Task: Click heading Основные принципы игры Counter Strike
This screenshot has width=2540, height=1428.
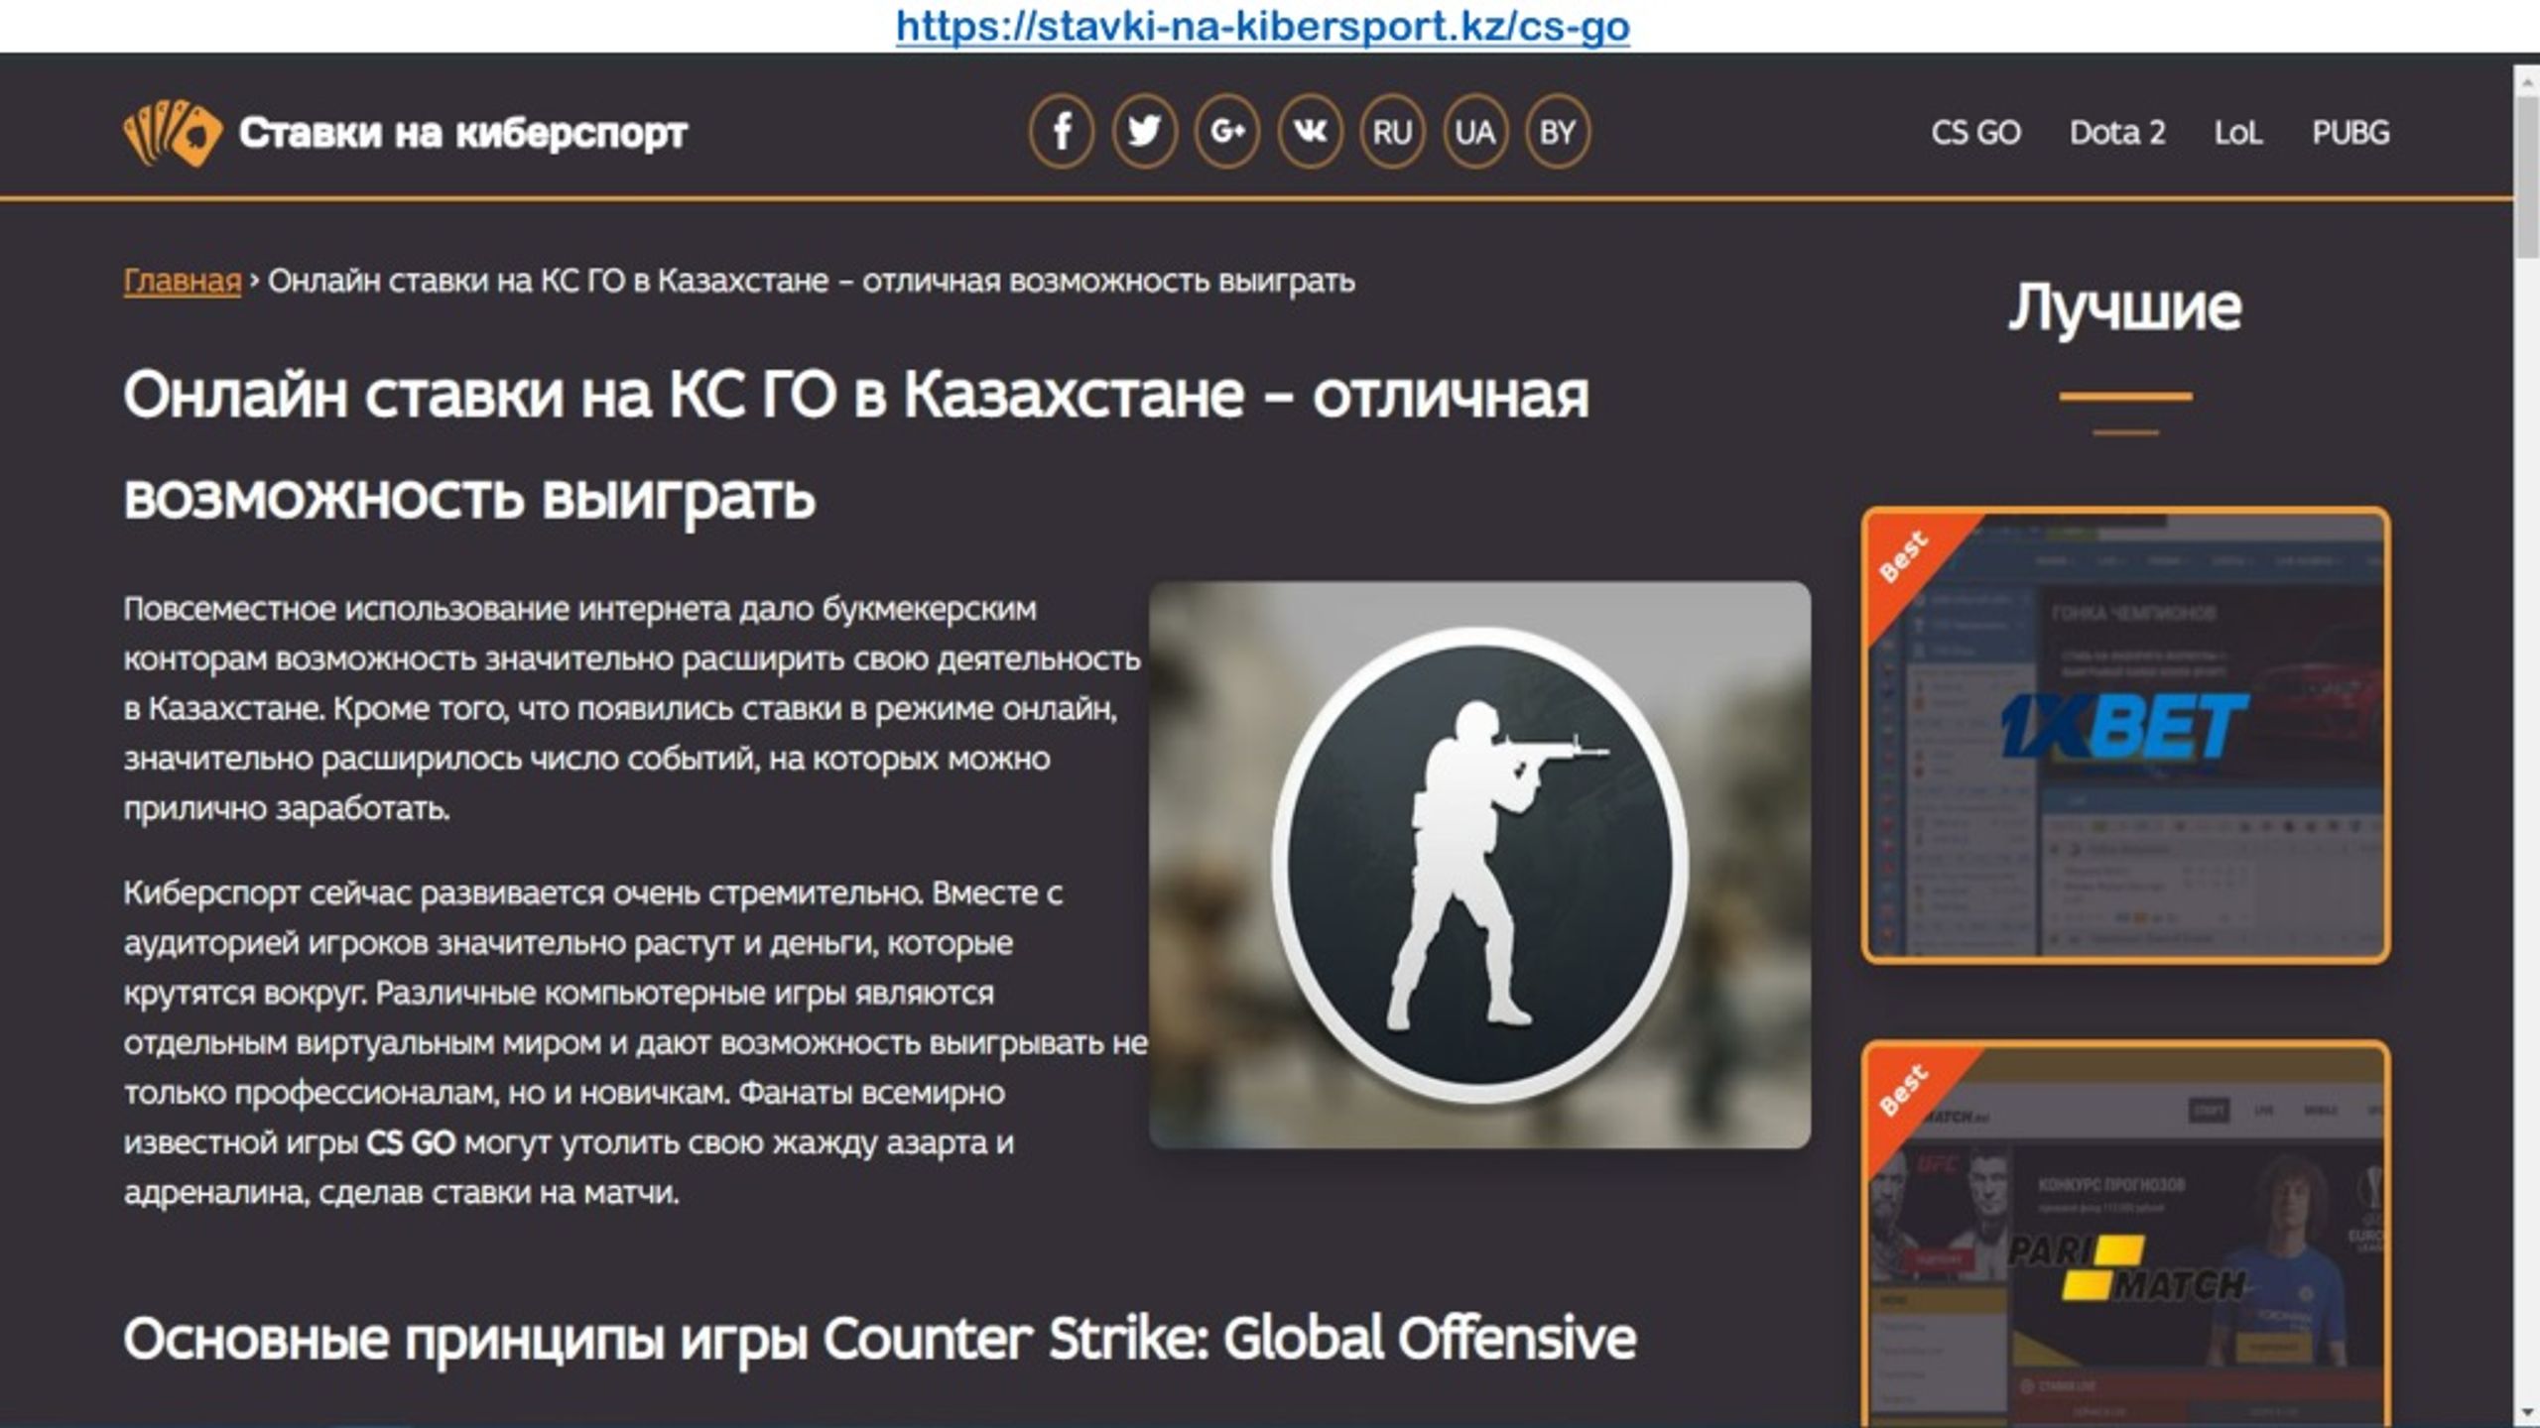Action: click(879, 1339)
